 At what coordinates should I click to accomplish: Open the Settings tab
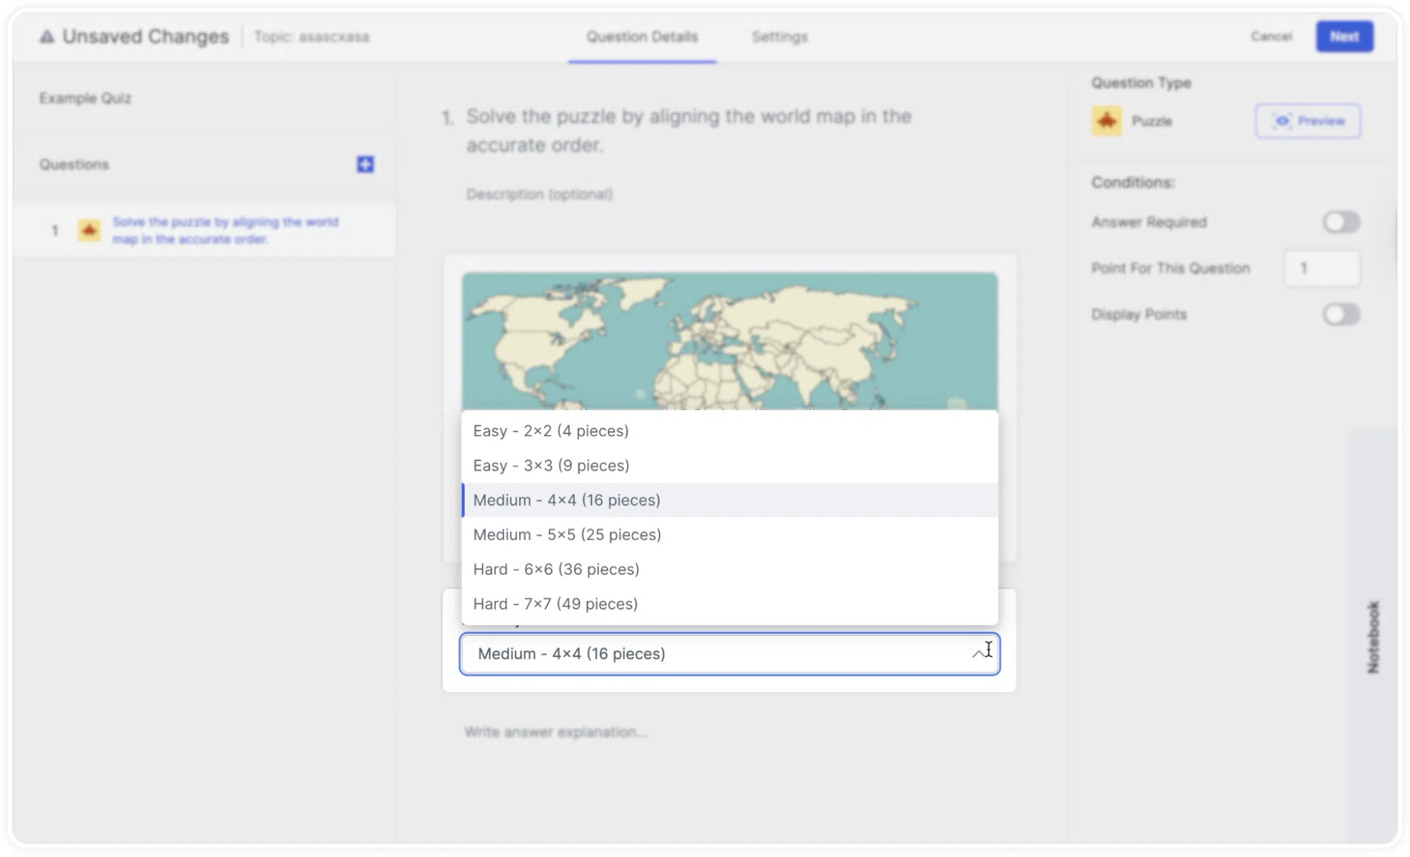pyautogui.click(x=779, y=37)
